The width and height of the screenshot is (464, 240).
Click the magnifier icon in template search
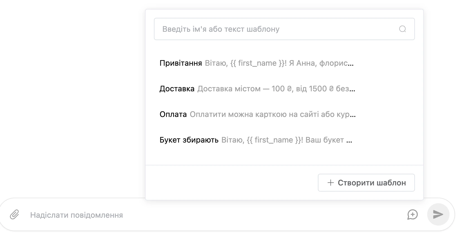click(402, 29)
